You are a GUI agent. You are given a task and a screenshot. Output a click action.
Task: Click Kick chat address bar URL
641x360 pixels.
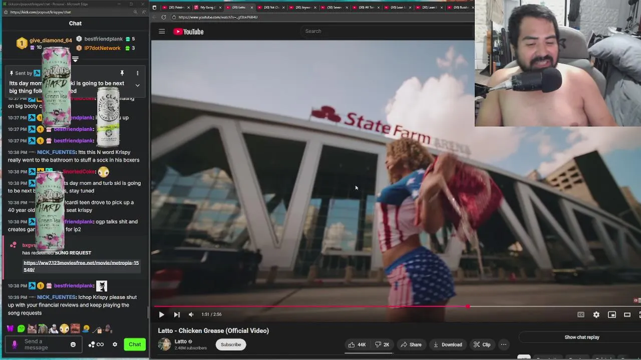click(40, 12)
